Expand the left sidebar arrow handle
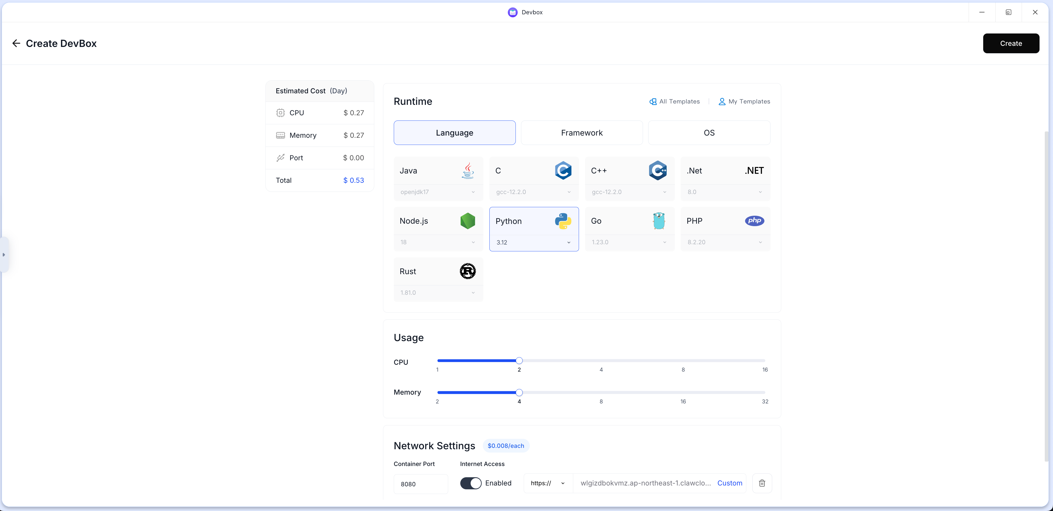Image resolution: width=1053 pixels, height=511 pixels. pos(4,255)
